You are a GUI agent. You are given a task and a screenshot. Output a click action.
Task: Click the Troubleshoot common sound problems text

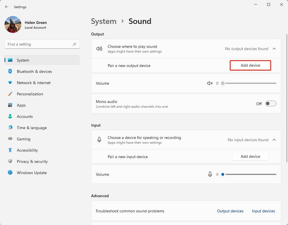tap(130, 211)
